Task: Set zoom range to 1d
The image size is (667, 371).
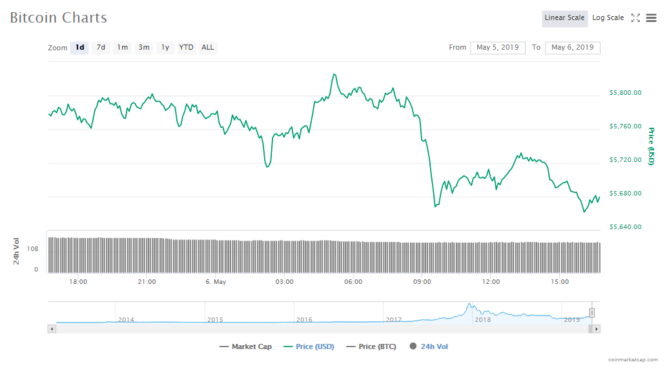Action: [x=79, y=48]
